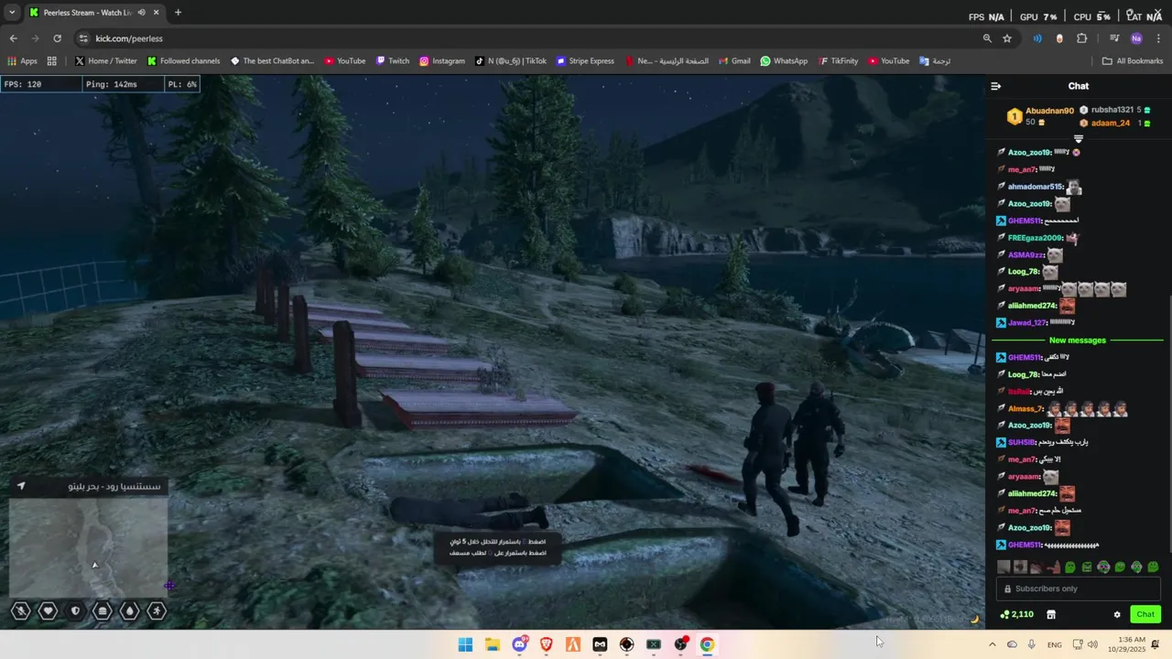Show hidden system tray icons

[992, 644]
